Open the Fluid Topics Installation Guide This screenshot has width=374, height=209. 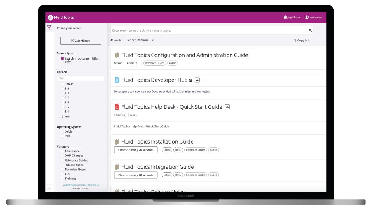(x=157, y=142)
